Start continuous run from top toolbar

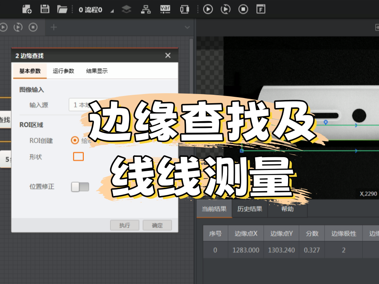tap(226, 9)
